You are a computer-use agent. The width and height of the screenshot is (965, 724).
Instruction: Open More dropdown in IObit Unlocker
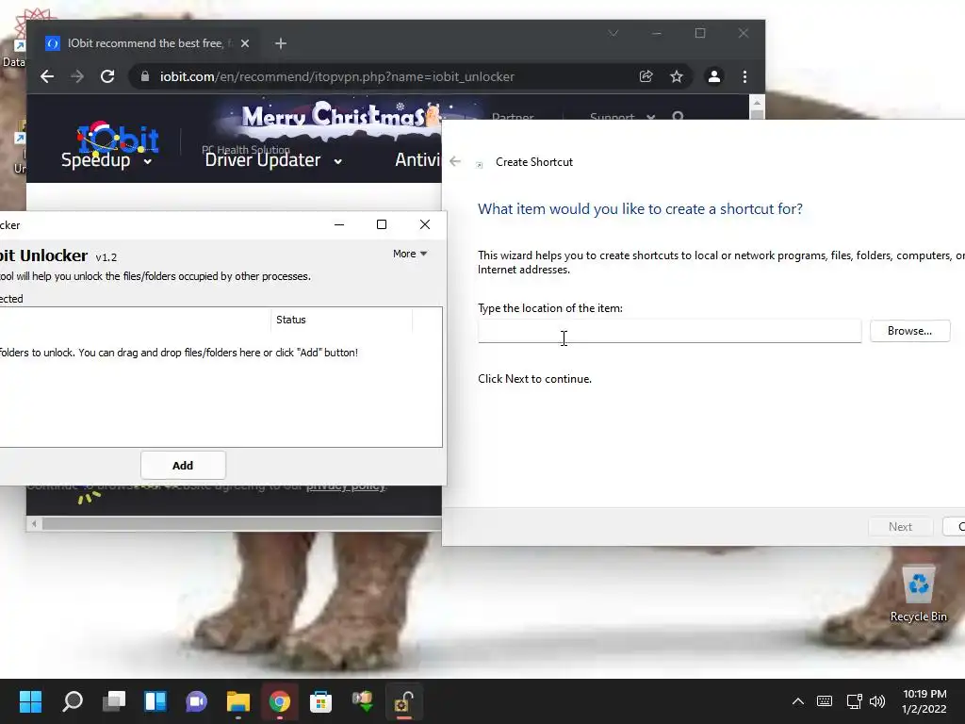click(x=410, y=254)
